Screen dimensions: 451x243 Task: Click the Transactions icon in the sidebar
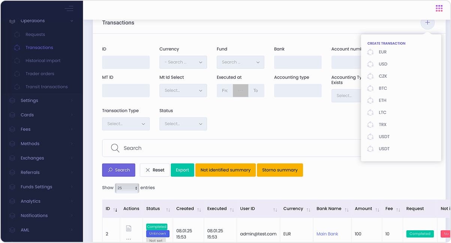pos(16,47)
